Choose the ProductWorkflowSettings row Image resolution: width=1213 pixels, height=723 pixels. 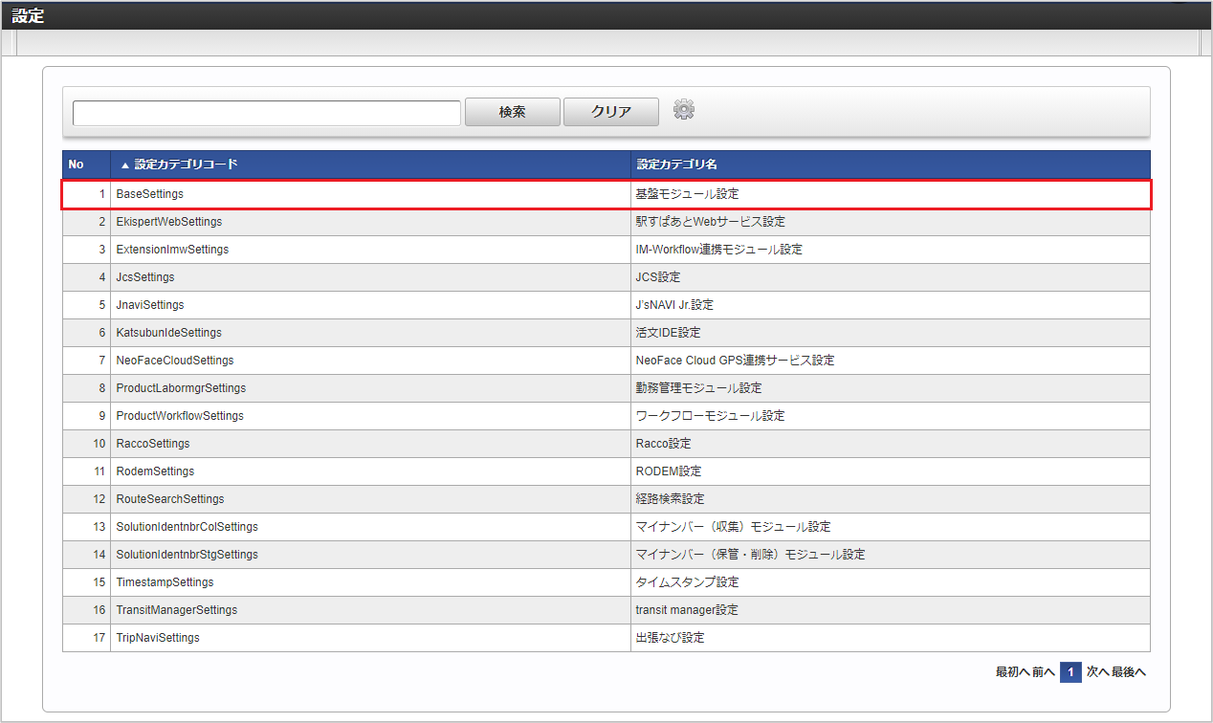pos(606,416)
